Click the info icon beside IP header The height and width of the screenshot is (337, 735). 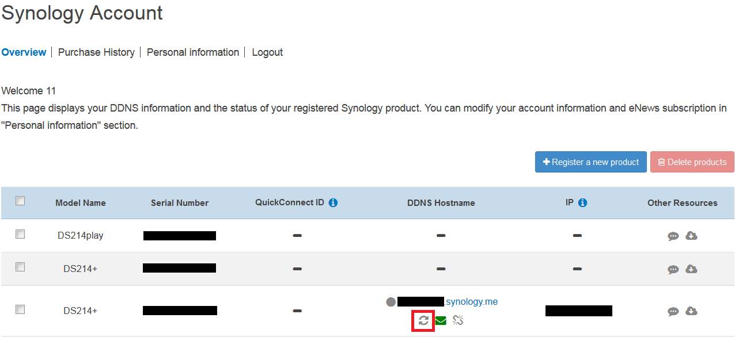coord(582,202)
